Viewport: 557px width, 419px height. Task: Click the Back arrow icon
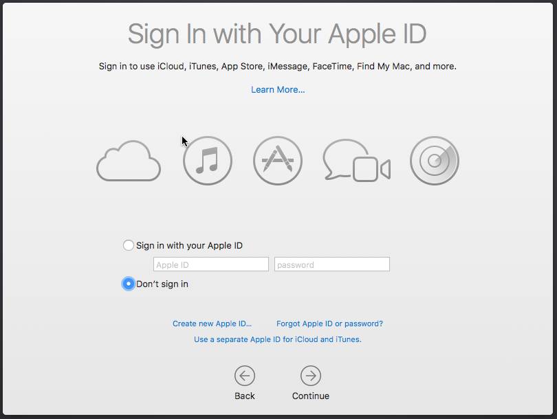click(x=245, y=376)
